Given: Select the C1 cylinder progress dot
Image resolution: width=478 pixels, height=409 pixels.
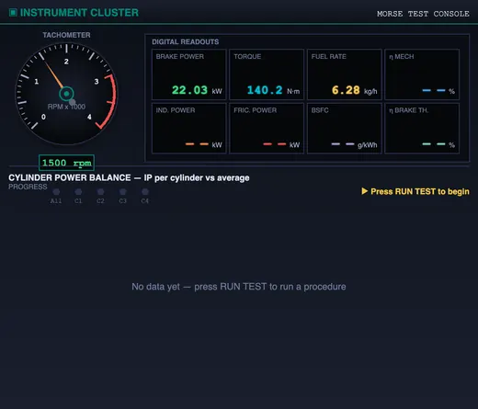Looking at the screenshot, I should [x=78, y=192].
